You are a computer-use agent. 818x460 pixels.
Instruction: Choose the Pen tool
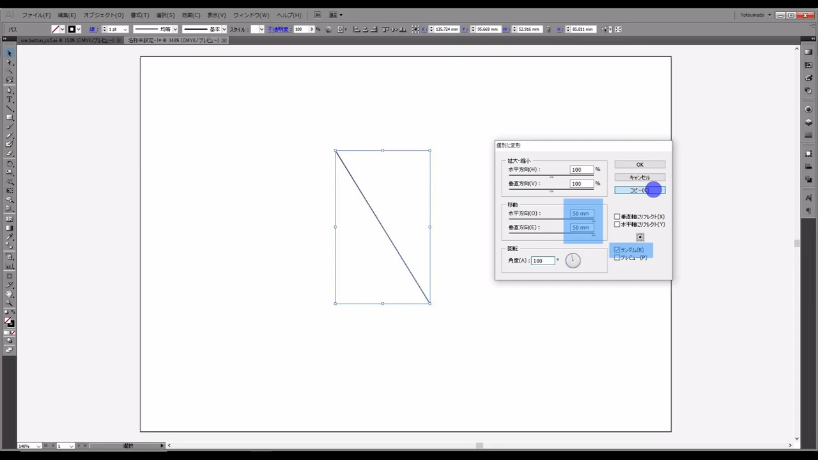[x=9, y=90]
